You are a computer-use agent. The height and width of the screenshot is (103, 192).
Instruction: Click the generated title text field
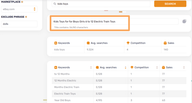[x=115, y=21]
